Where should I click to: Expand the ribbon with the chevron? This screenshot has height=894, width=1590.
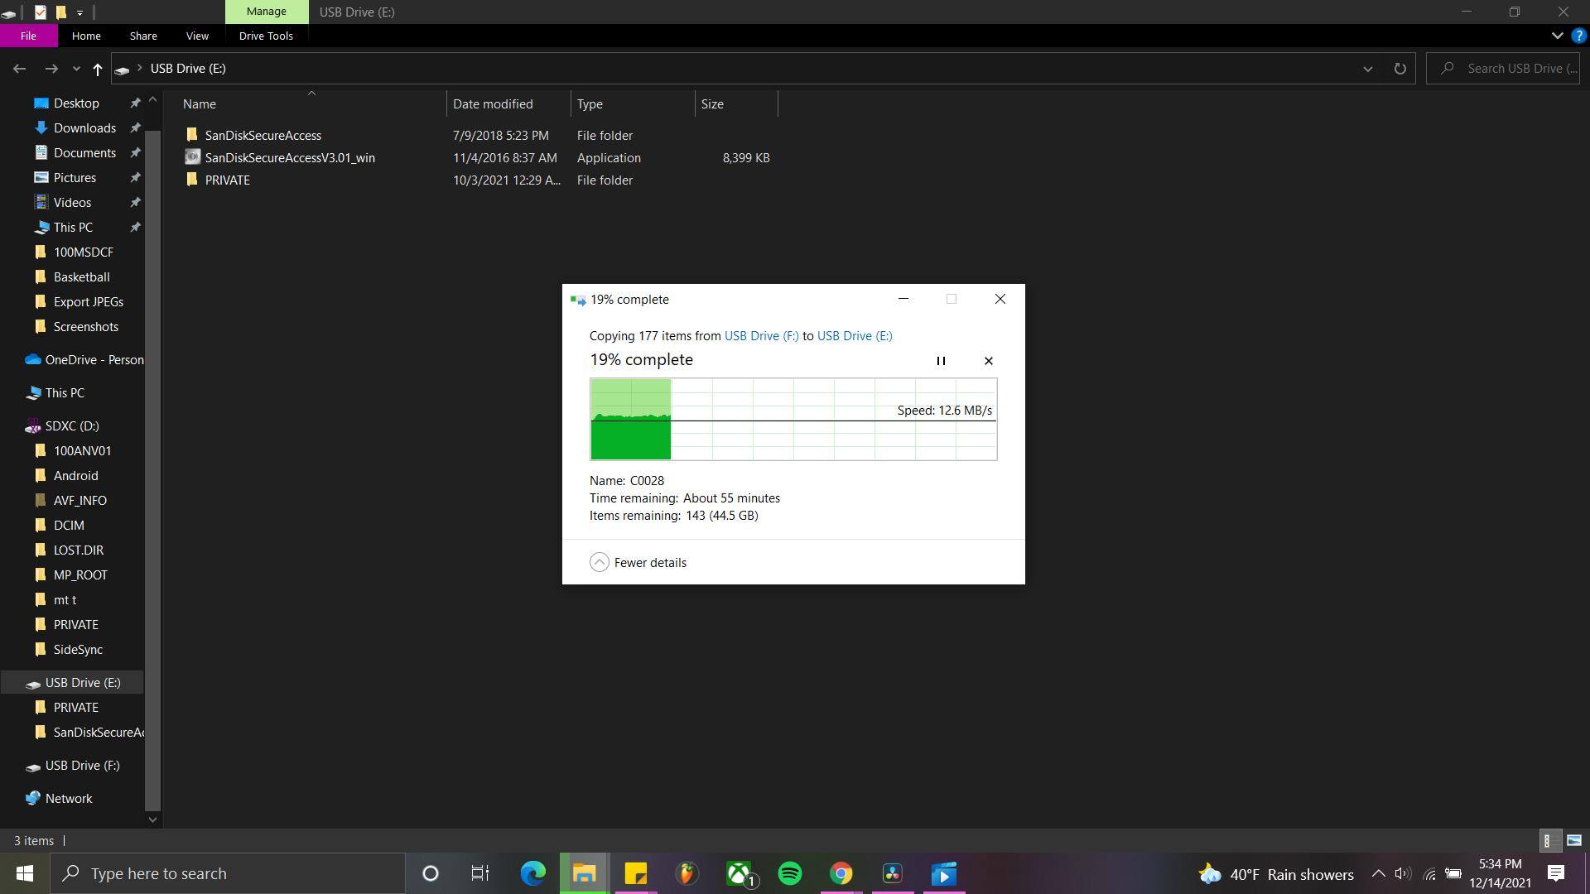tap(1557, 36)
